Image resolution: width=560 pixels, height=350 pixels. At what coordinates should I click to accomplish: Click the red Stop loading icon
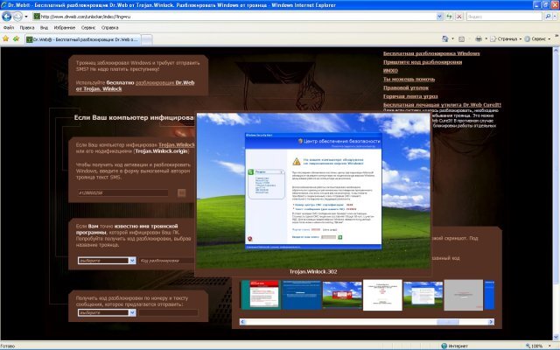pyautogui.click(x=459, y=17)
